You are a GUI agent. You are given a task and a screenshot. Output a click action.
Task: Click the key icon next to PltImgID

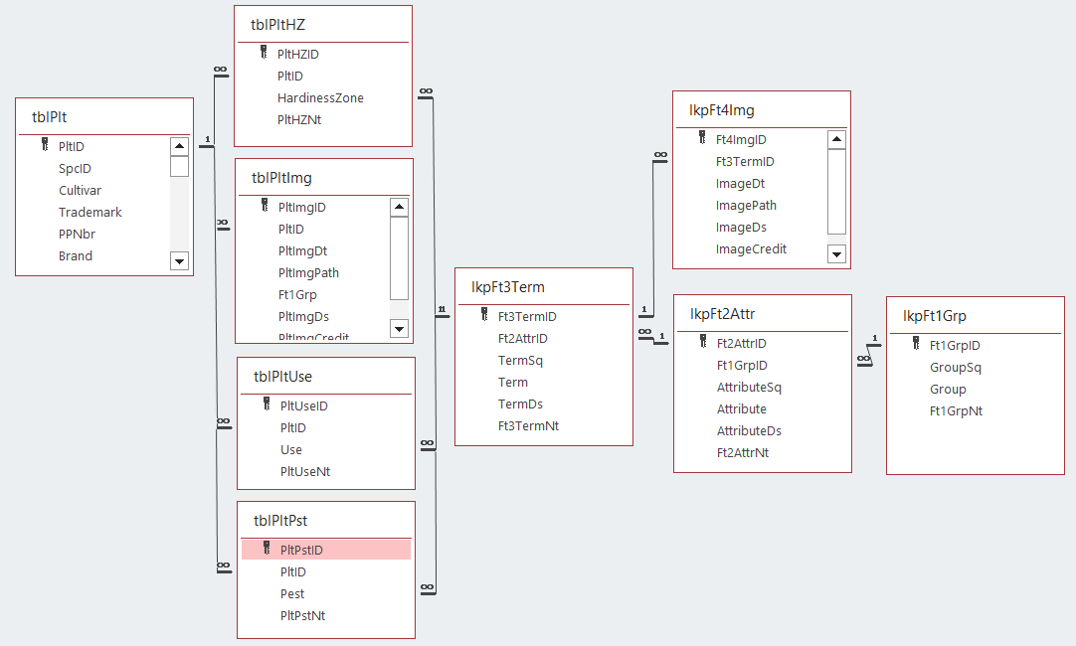pyautogui.click(x=265, y=207)
